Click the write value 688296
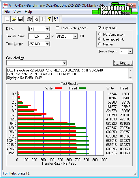 point(111,149)
